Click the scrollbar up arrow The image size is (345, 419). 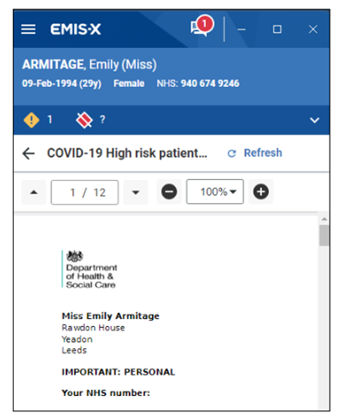(x=324, y=219)
